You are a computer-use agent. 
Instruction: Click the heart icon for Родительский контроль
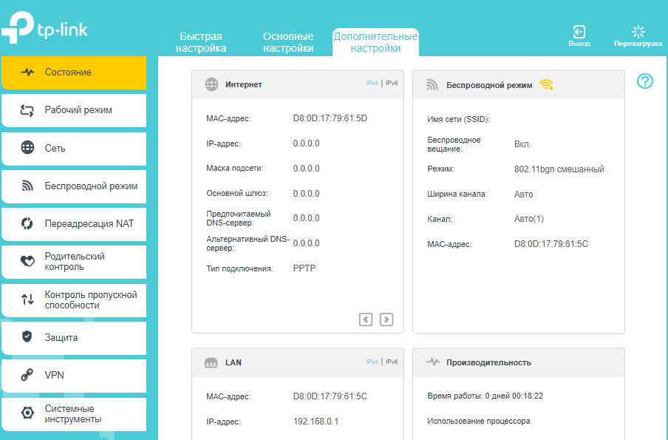[x=27, y=262]
